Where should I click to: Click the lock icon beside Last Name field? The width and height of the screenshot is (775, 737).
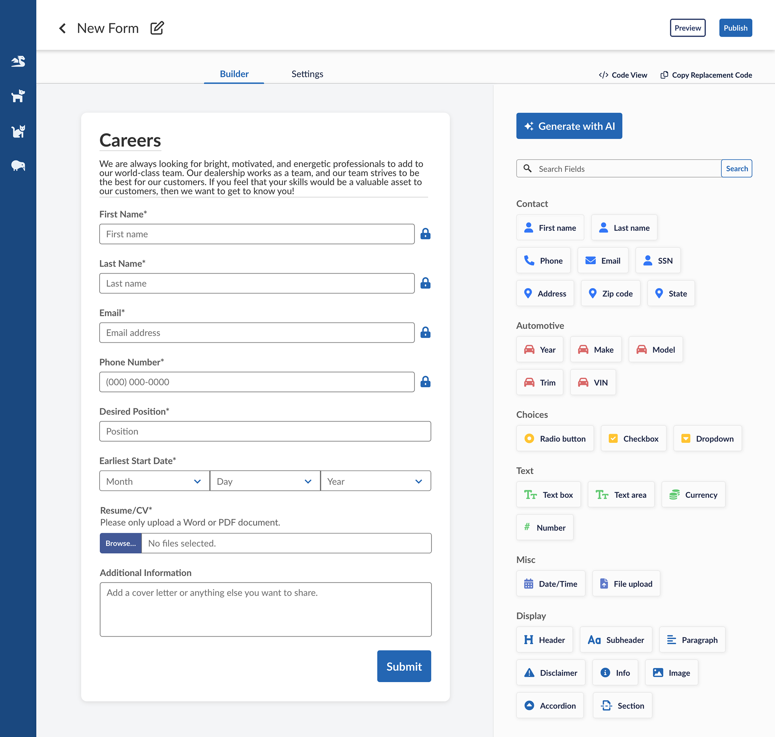pos(425,283)
